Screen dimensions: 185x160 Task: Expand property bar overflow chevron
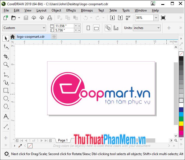[181, 28]
